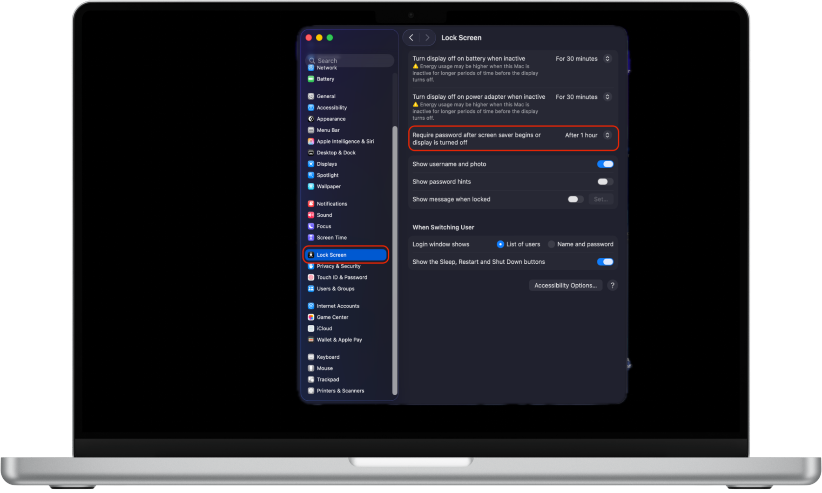The width and height of the screenshot is (822, 493).
Task: Open Apple Intelligence & Siri settings
Action: click(x=311, y=141)
